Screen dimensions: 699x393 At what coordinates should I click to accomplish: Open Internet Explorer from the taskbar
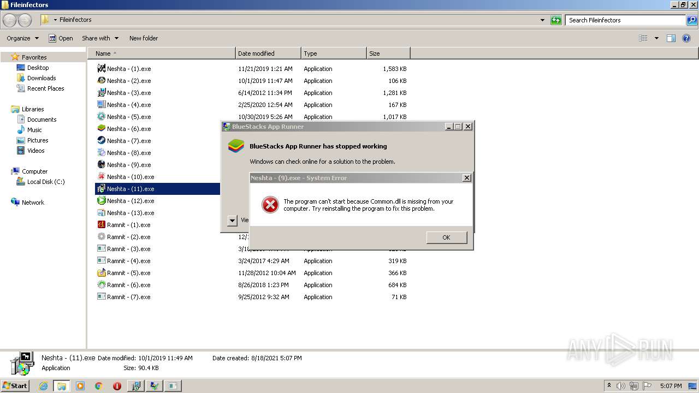click(43, 386)
